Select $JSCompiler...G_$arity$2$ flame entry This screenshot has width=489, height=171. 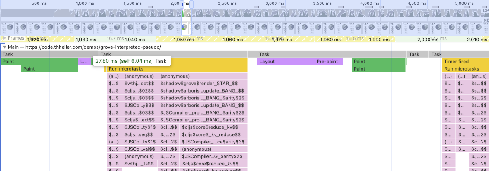point(214,156)
